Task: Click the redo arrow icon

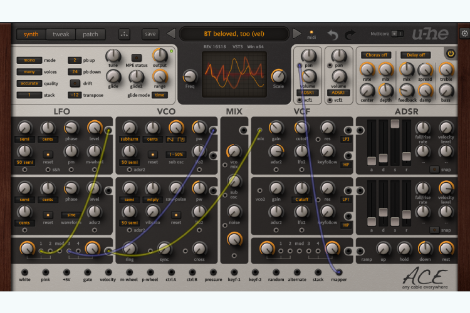Action: click(x=350, y=35)
